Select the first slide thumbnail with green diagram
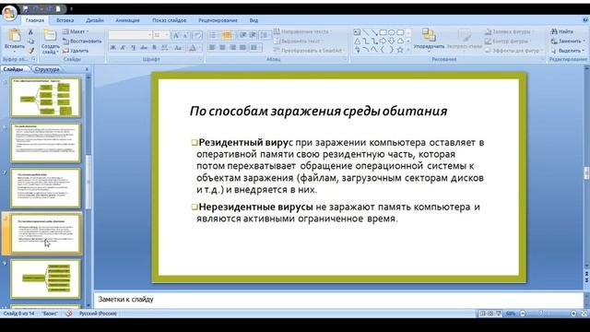The width and height of the screenshot is (590, 332). coord(46,98)
